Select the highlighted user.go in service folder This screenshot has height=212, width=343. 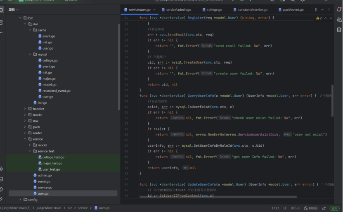click(63, 193)
